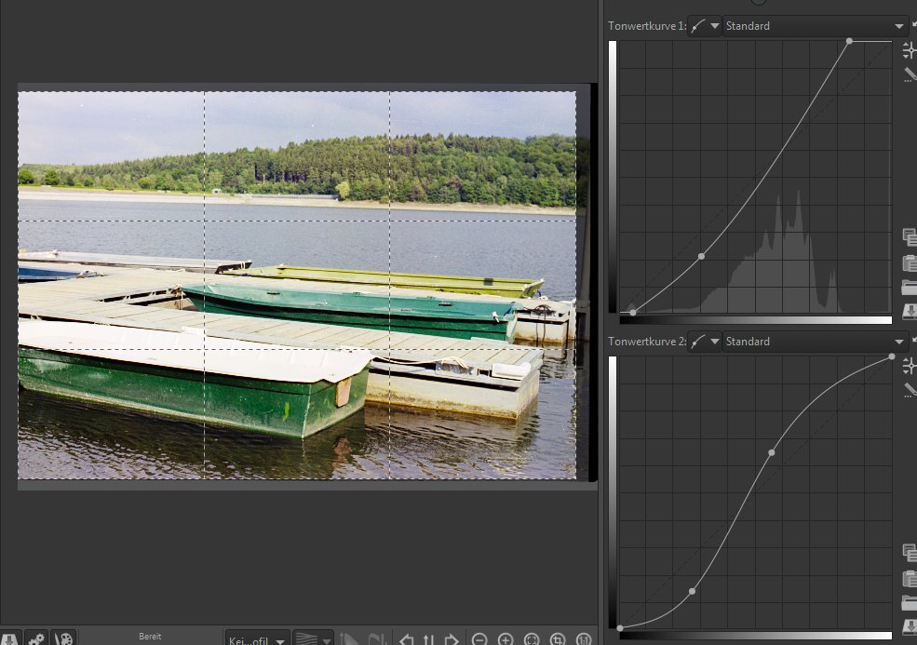Open the Tonwertkurve 1 curve type dropdown
Viewport: 917px width, 645px height.
coord(705,26)
